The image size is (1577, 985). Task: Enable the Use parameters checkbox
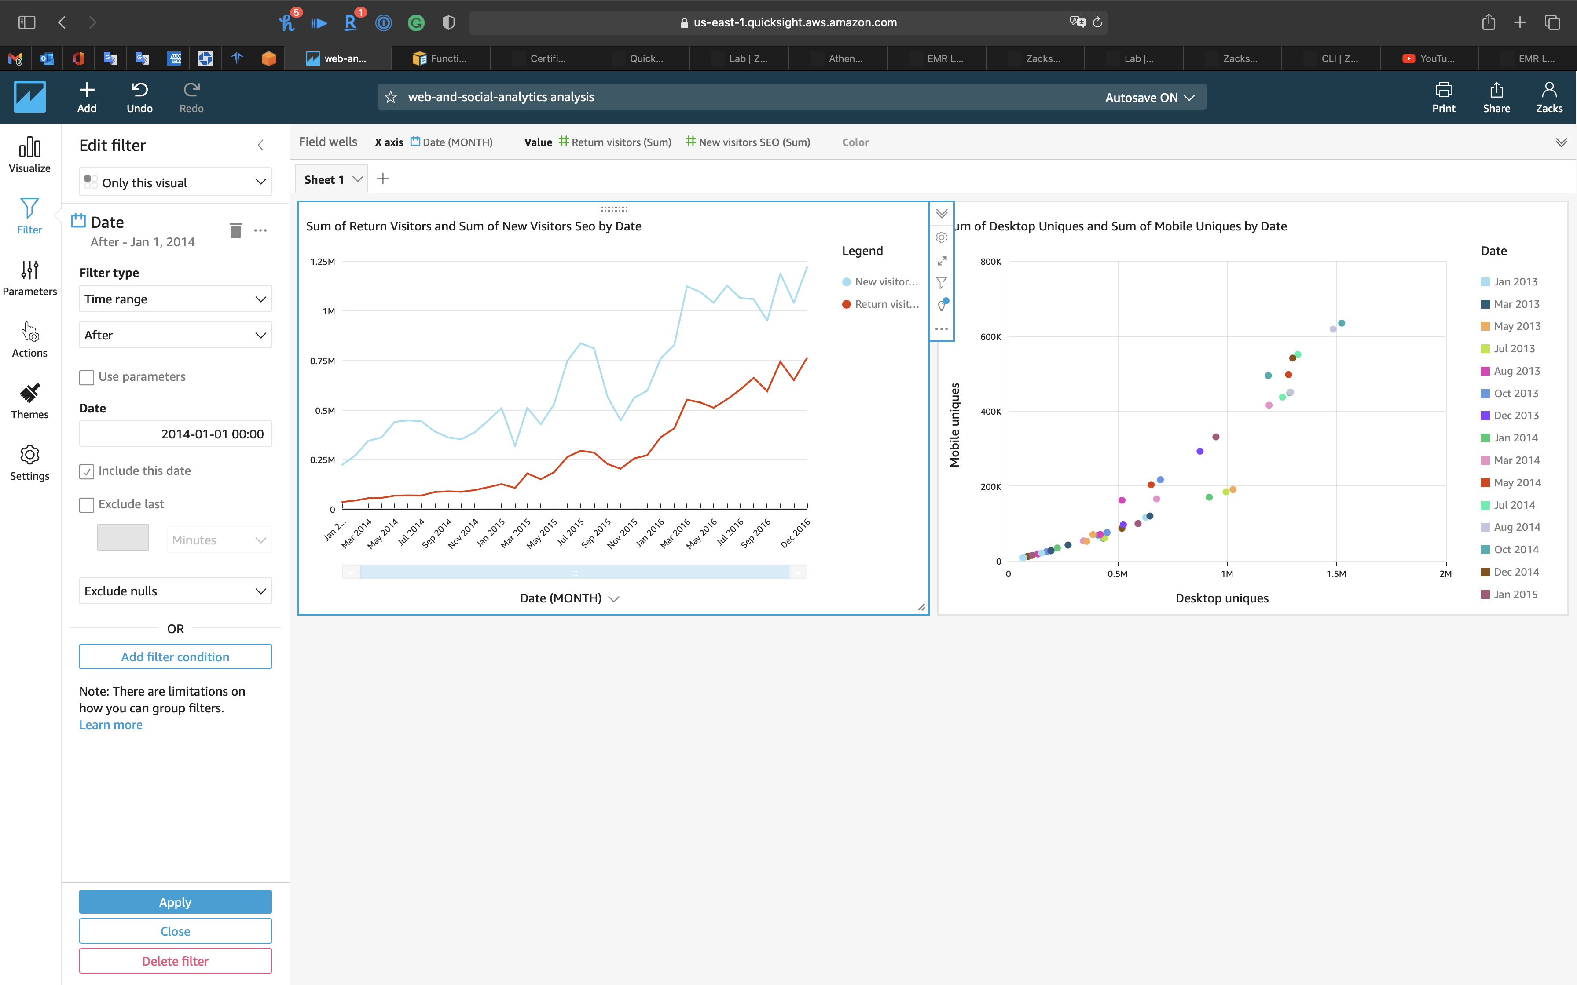click(x=87, y=377)
